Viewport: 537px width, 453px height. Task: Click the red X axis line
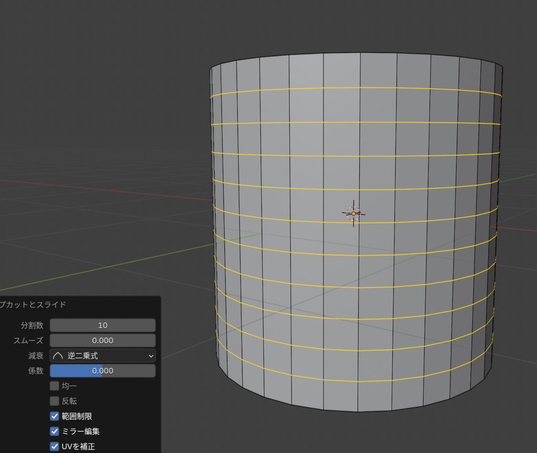(x=105, y=189)
